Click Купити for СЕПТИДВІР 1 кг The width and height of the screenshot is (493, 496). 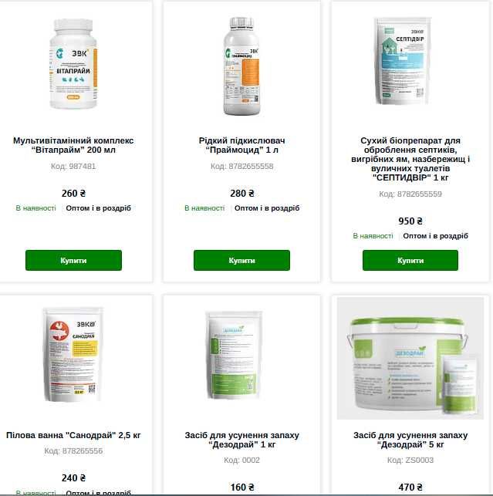point(410,260)
